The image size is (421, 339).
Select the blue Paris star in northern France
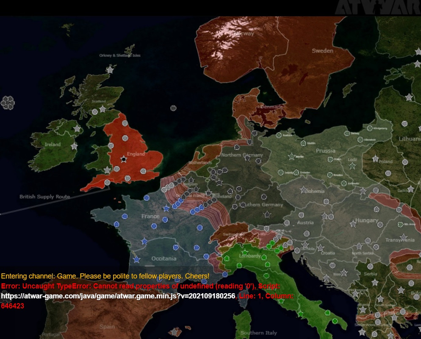pos(166,208)
